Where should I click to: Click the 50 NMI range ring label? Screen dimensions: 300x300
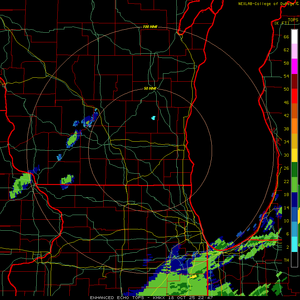point(150,88)
